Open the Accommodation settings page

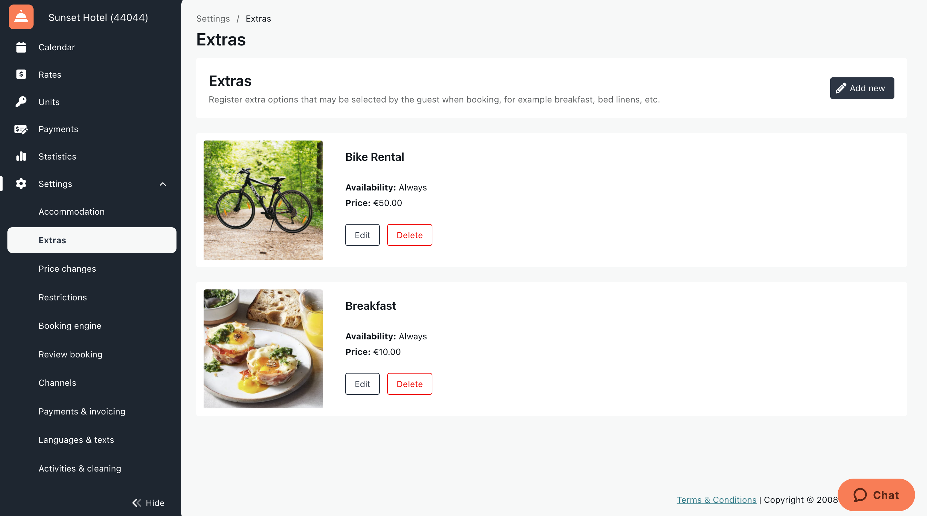72,211
